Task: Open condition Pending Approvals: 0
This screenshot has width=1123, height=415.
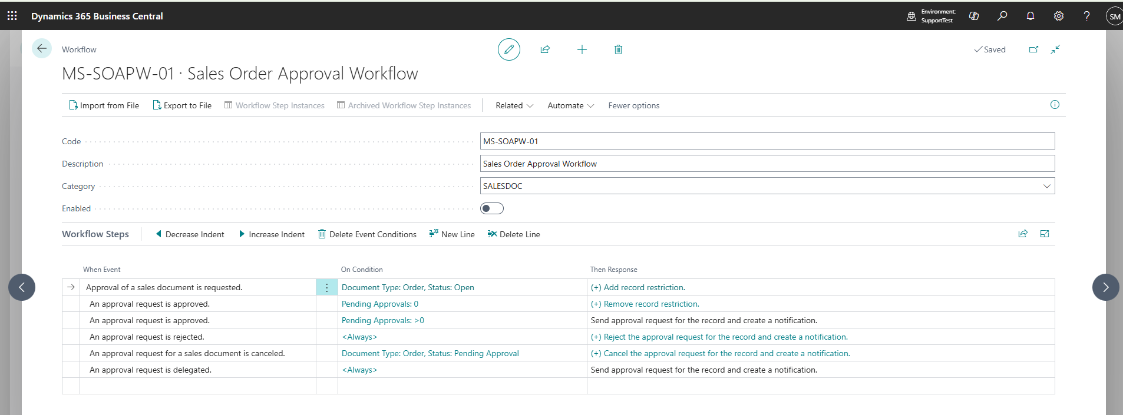Action: pos(380,304)
